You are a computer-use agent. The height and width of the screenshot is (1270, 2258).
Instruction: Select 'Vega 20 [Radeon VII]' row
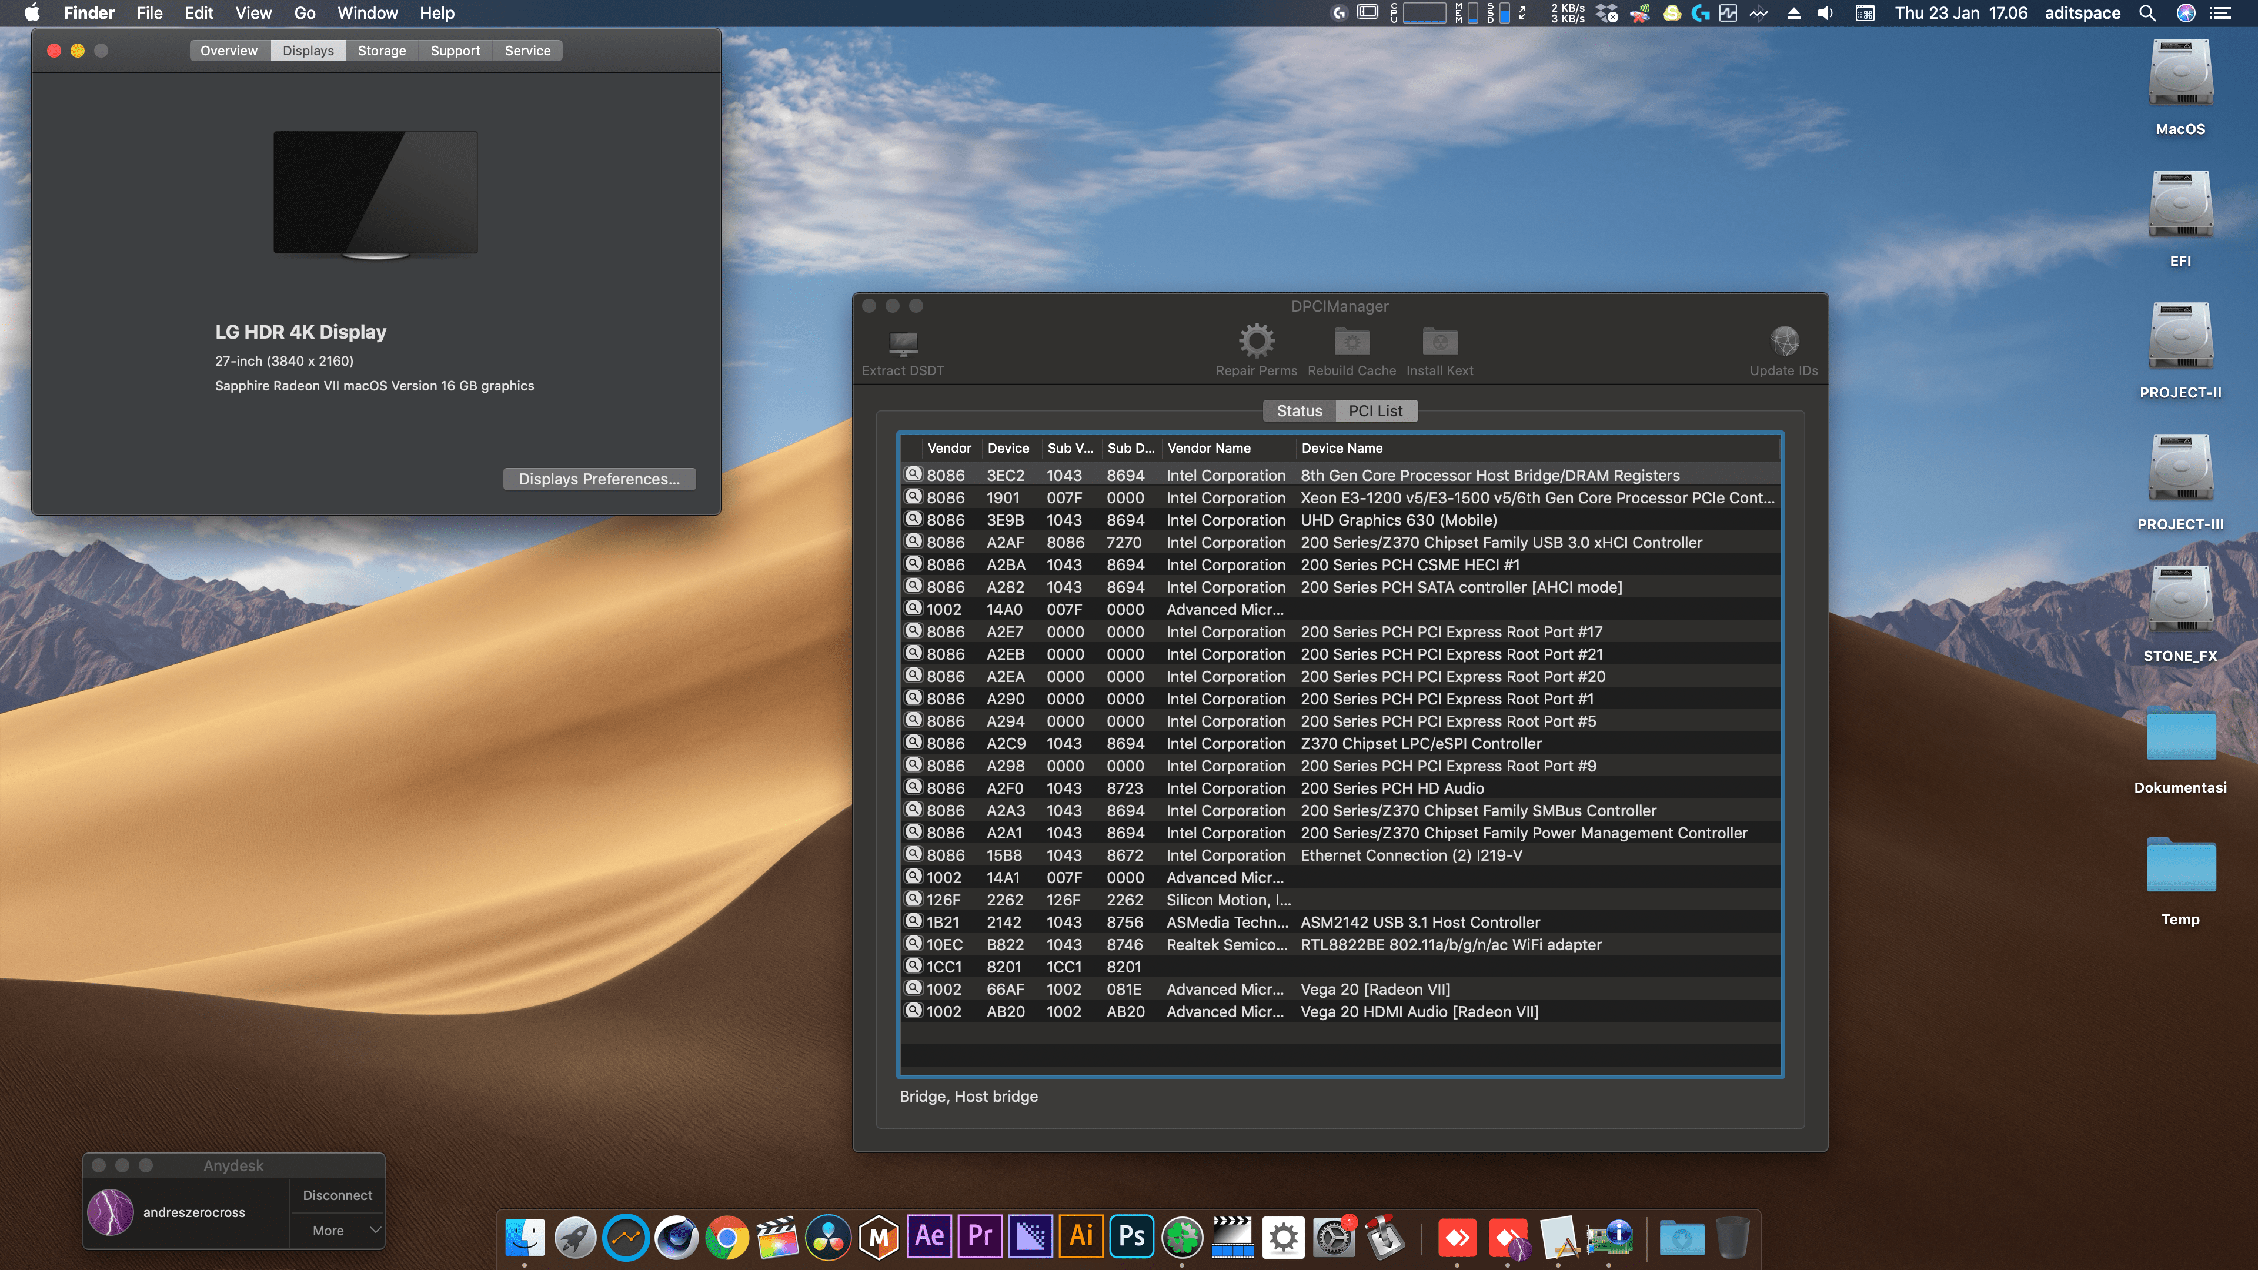[x=1340, y=988]
